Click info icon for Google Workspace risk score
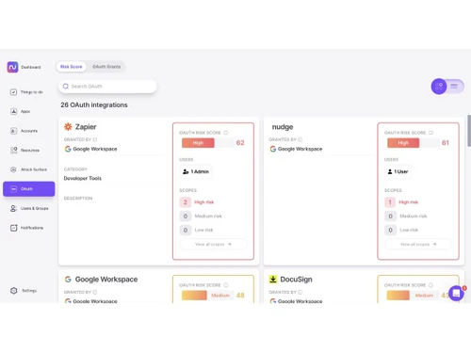The height and width of the screenshot is (353, 471). 225,285
